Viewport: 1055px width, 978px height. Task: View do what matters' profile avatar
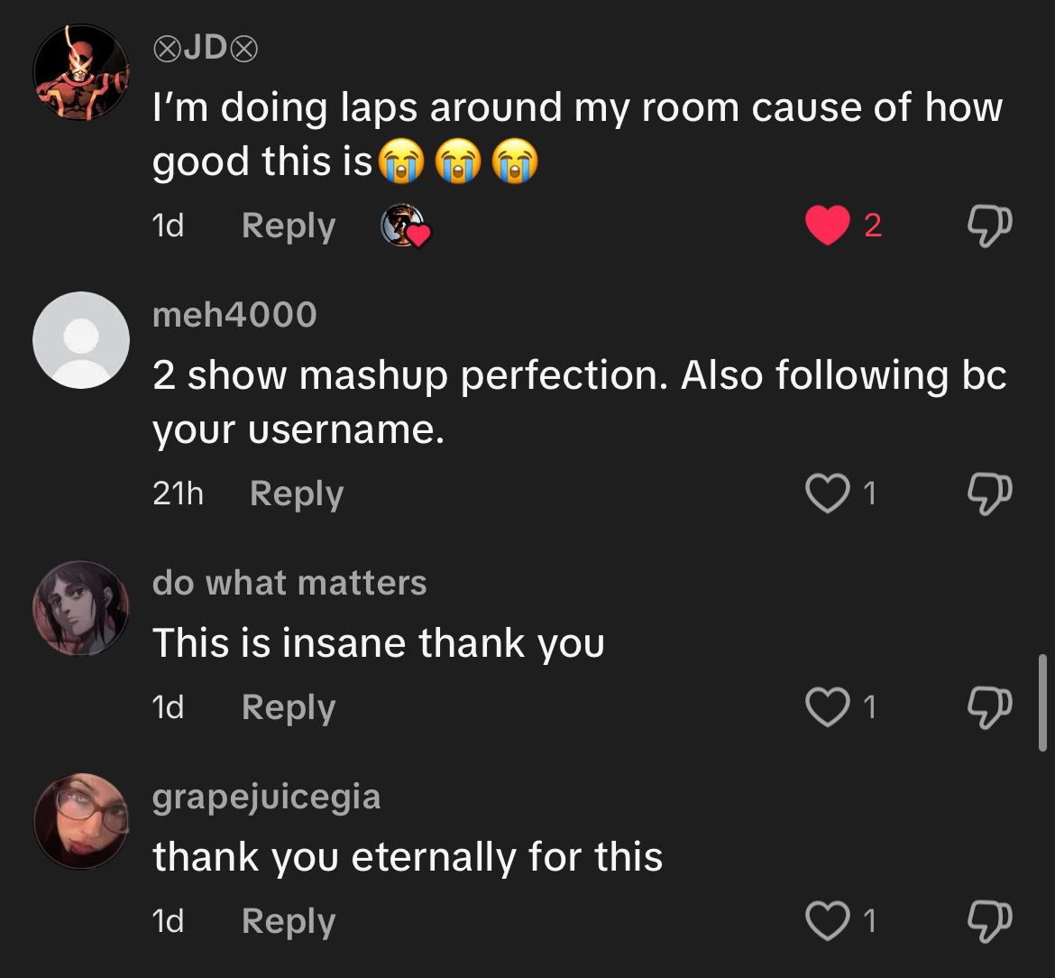(x=81, y=608)
